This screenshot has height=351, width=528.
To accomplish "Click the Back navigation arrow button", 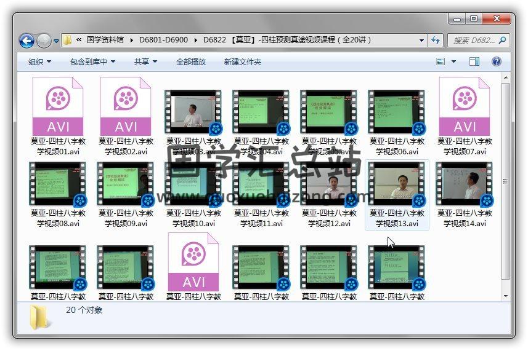I will [26, 41].
